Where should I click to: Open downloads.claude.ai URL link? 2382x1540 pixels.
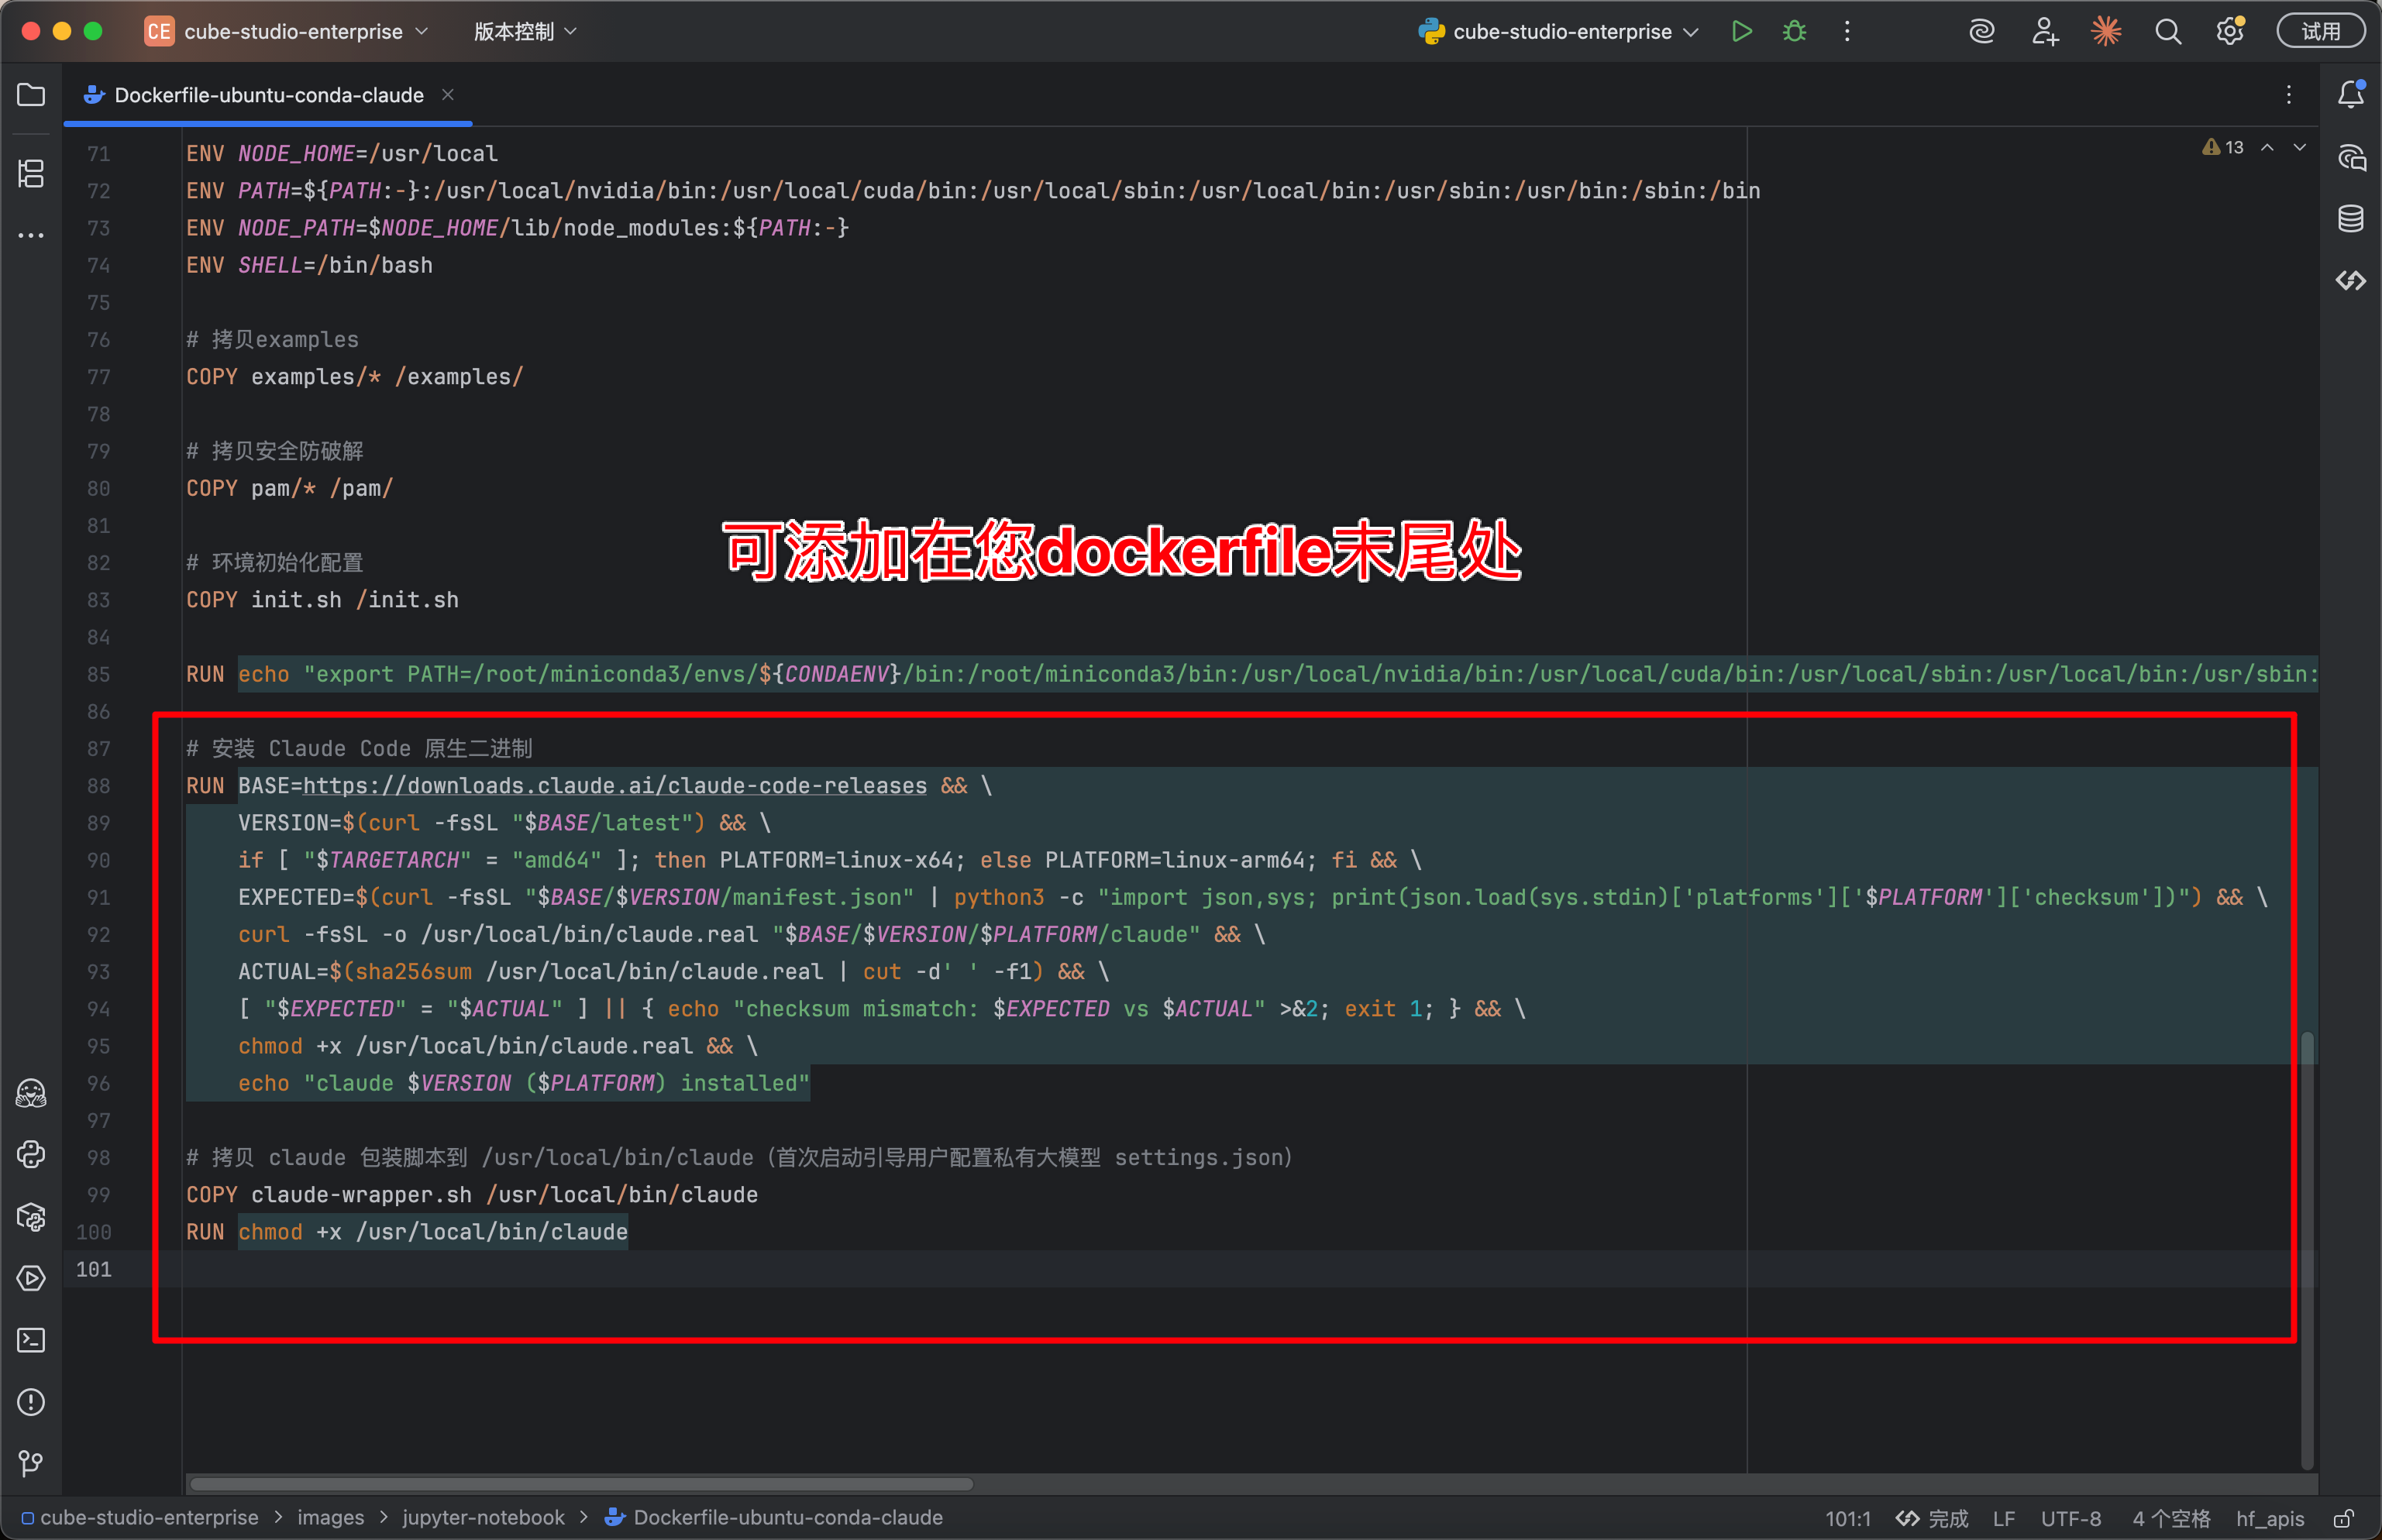(615, 786)
